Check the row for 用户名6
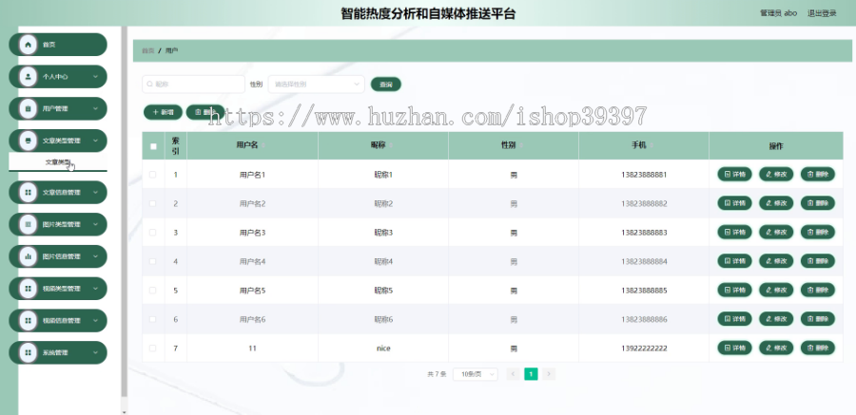856x415 pixels. tap(153, 319)
